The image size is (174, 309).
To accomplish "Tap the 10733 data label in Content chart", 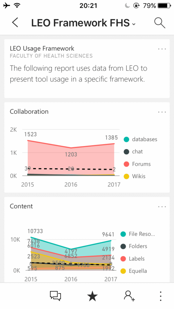I will pos(35,231).
